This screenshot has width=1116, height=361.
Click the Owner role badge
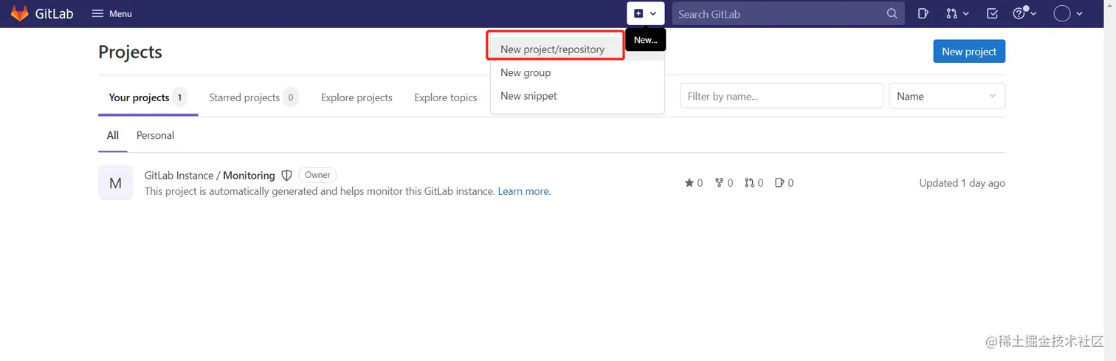(x=317, y=175)
